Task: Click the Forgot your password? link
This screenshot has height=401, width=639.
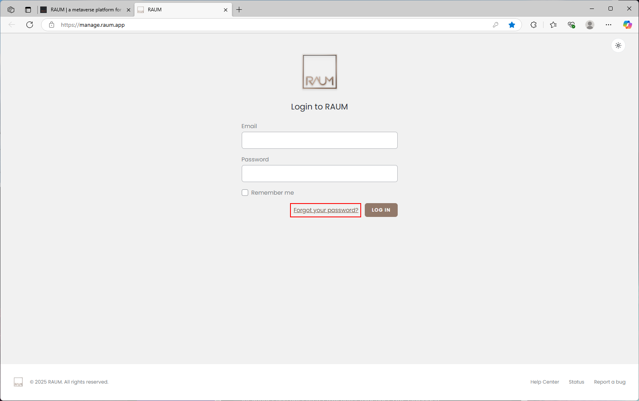Action: coord(326,210)
